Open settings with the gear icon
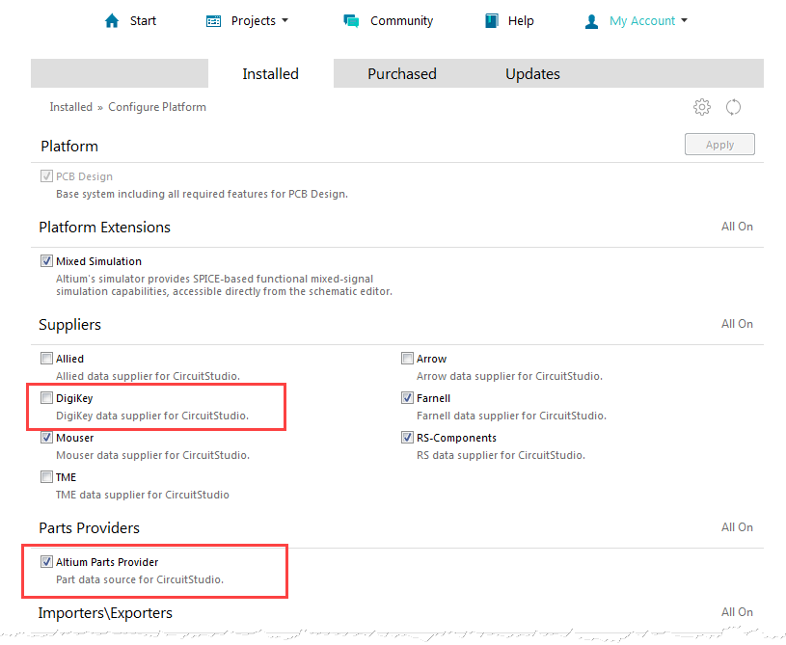 [x=702, y=107]
